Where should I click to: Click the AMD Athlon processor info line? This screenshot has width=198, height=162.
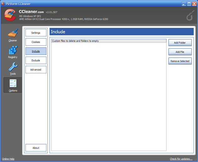63,19
